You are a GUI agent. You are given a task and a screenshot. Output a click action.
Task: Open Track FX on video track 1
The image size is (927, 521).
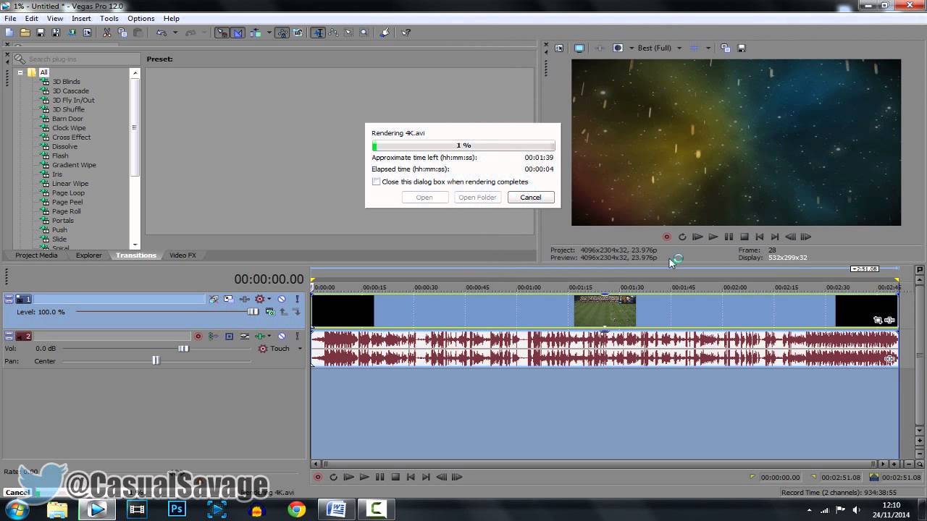(x=244, y=299)
